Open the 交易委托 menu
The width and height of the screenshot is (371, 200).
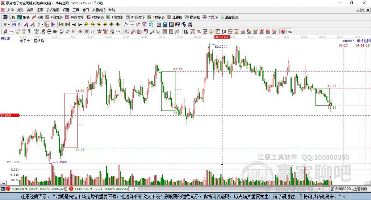[x=99, y=10]
